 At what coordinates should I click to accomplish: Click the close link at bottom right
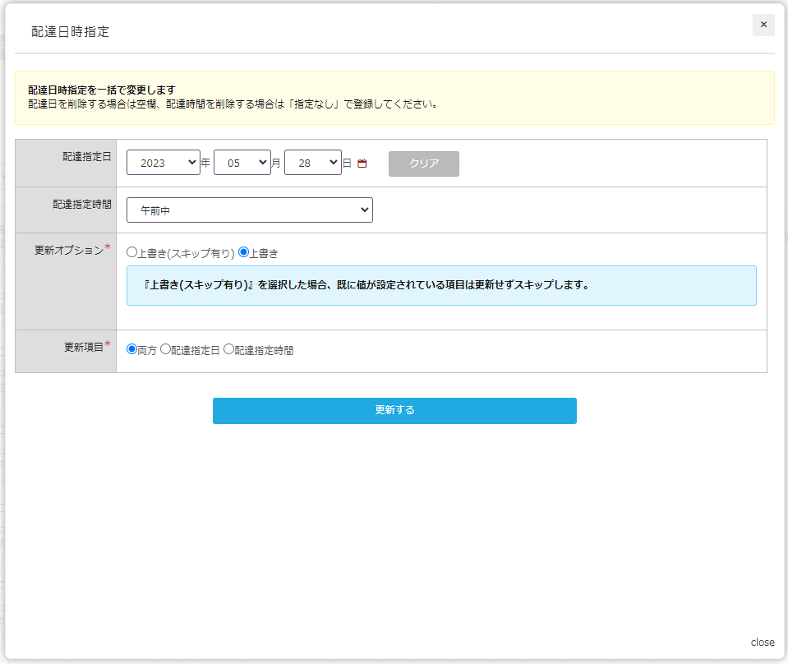click(x=762, y=642)
